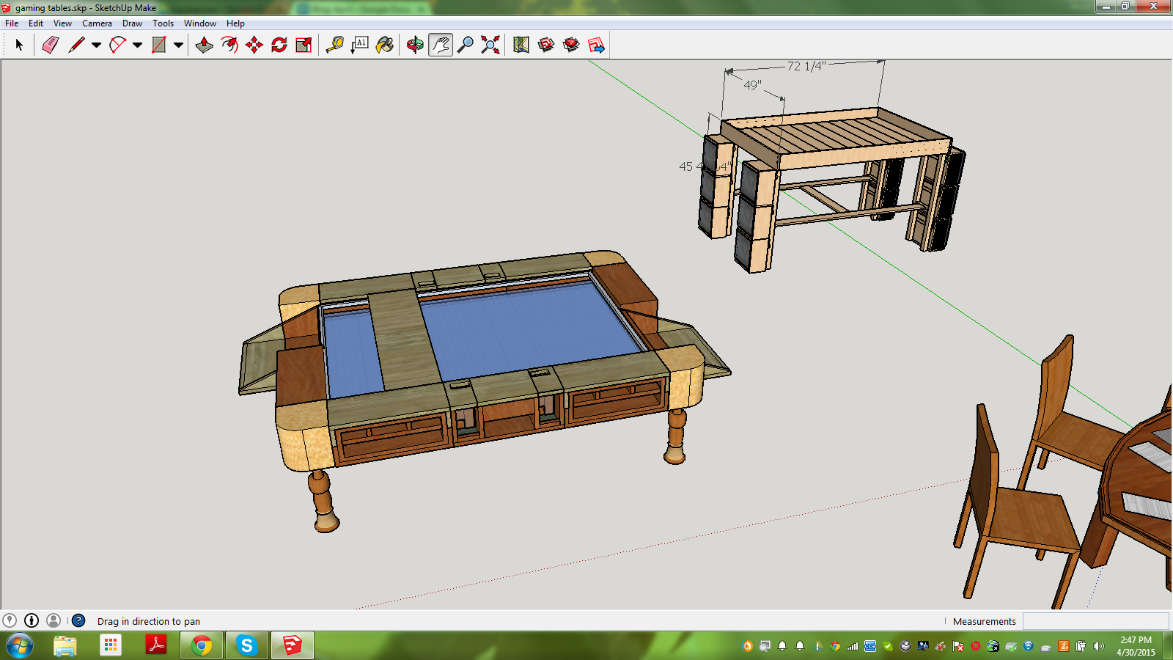Image resolution: width=1173 pixels, height=660 pixels.
Task: Pick the Orbit tool
Action: pos(415,45)
